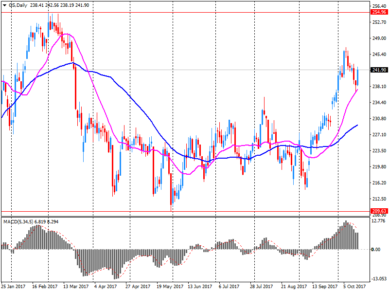The image size is (389, 292).
Task: Click the 238.10 price axis label
Action: click(379, 87)
